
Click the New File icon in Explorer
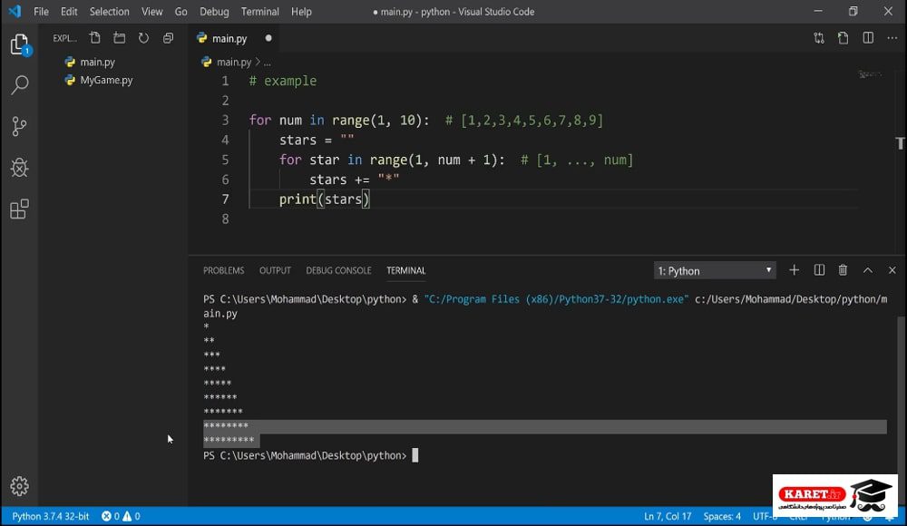pyautogui.click(x=95, y=38)
